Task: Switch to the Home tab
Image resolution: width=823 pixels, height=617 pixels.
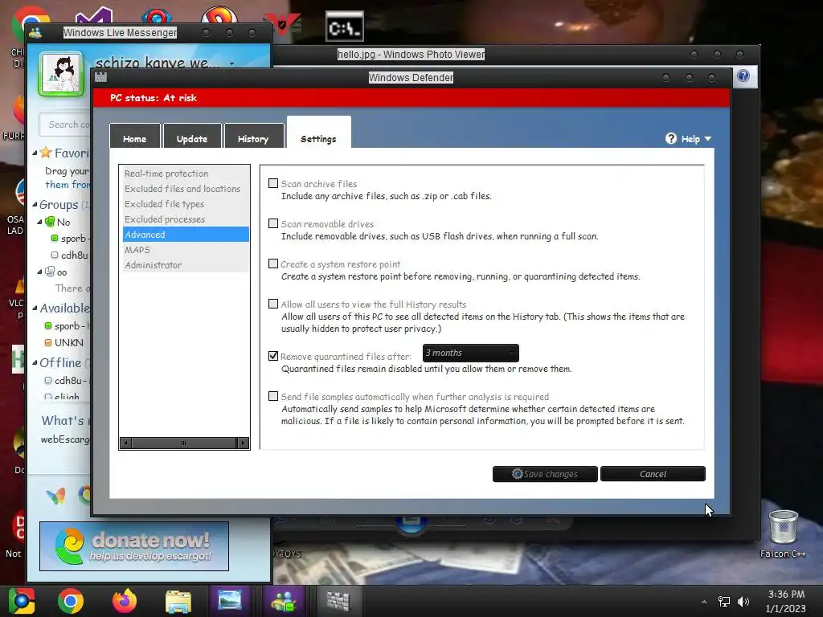Action: (x=135, y=137)
